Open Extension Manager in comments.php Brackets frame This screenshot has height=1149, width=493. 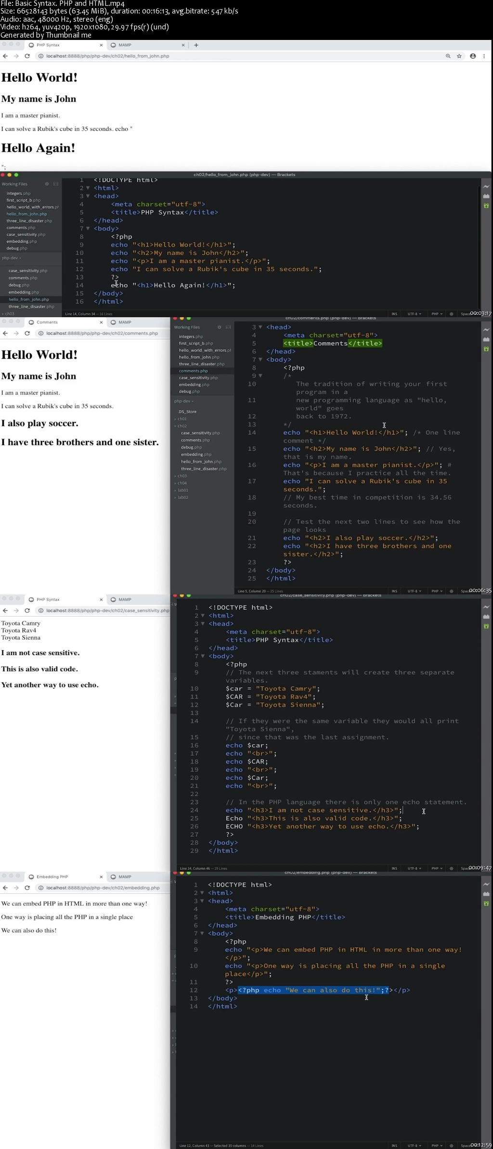(x=486, y=339)
